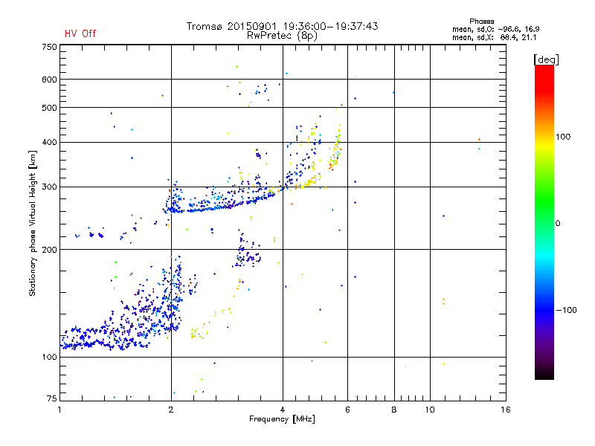Click the 'RwPretec (8p)' subtitle
595x446 pixels.
pyautogui.click(x=282, y=36)
